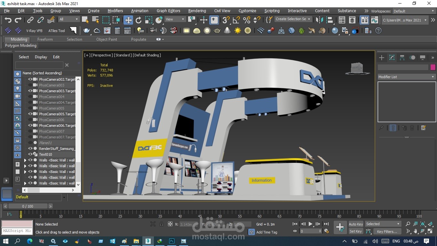This screenshot has width=437, height=246.
Task: Open the Customize menu
Action: tap(247, 11)
